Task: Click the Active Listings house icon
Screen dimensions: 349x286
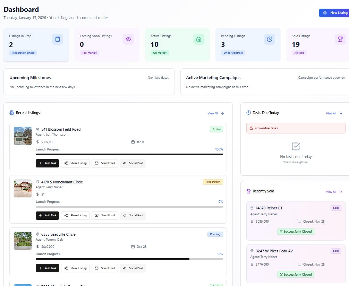Action: coord(199,39)
